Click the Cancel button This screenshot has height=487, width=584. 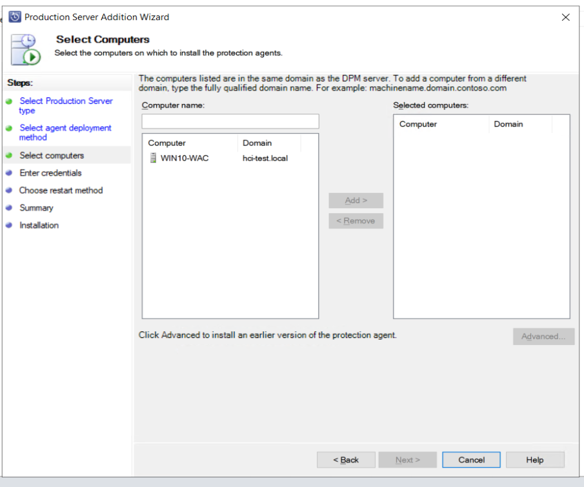[x=470, y=459]
